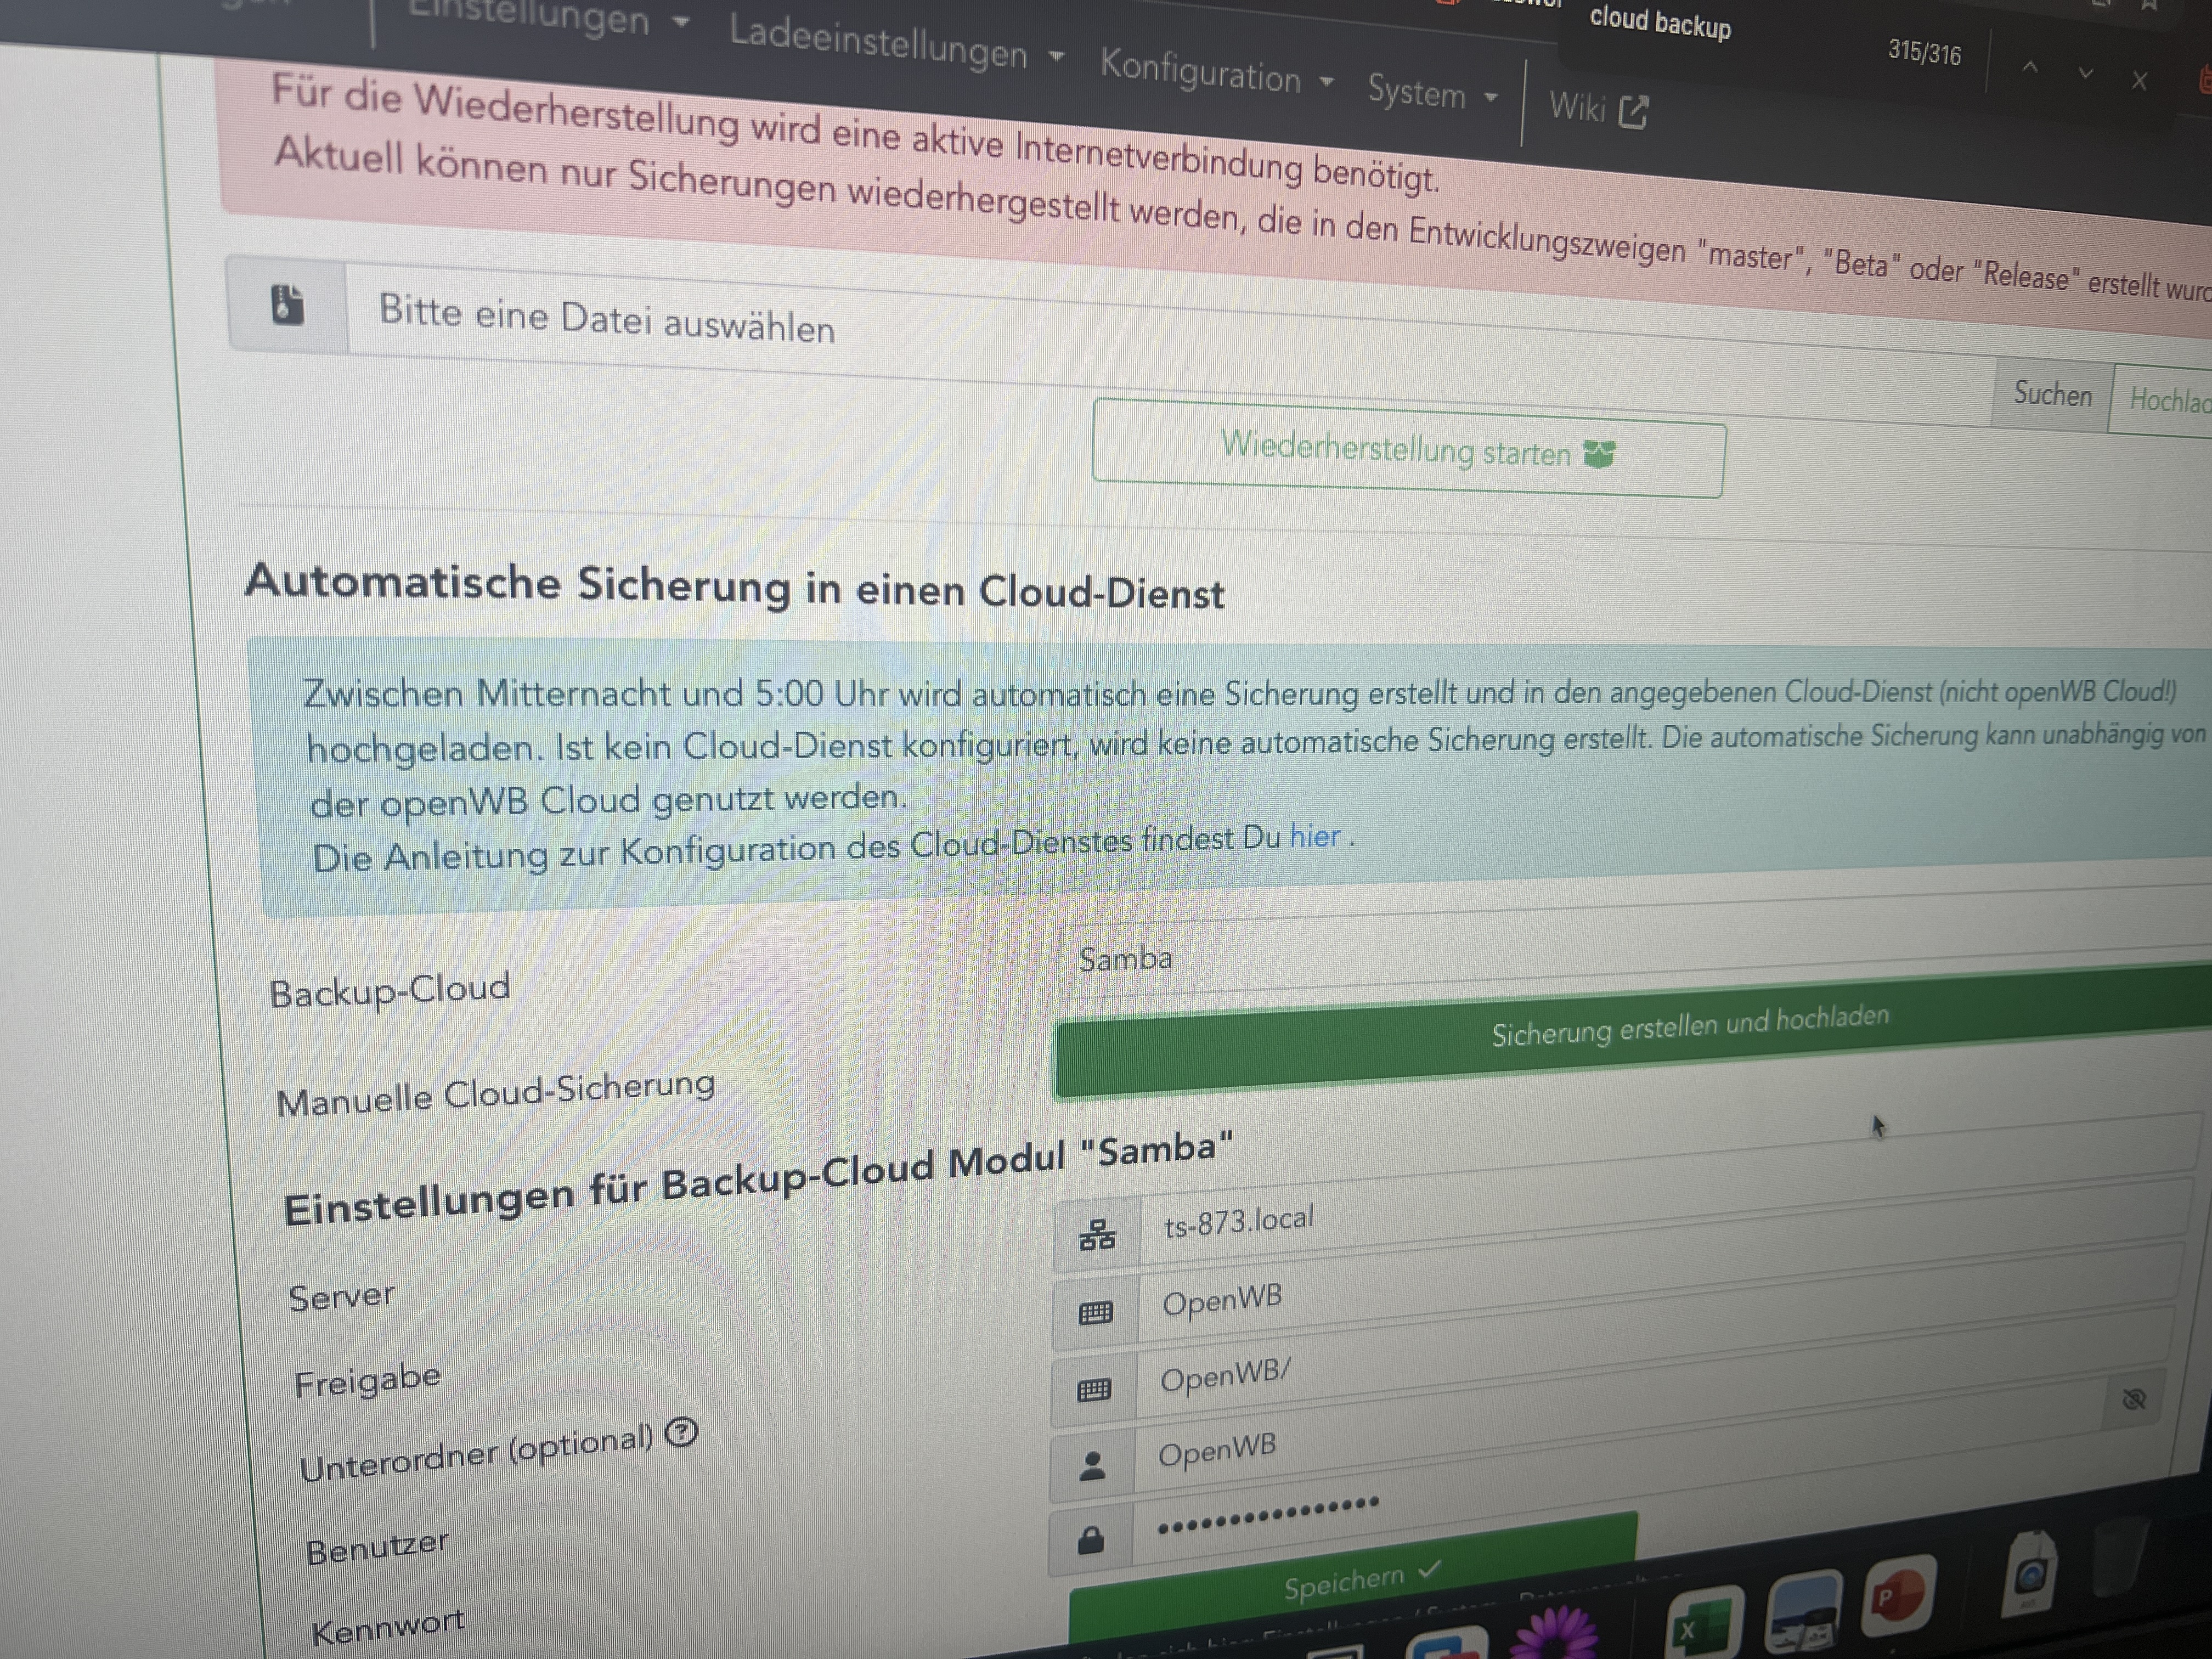The image size is (2212, 1659).
Task: Toggle password visibility eye icon
Action: coord(2133,1399)
